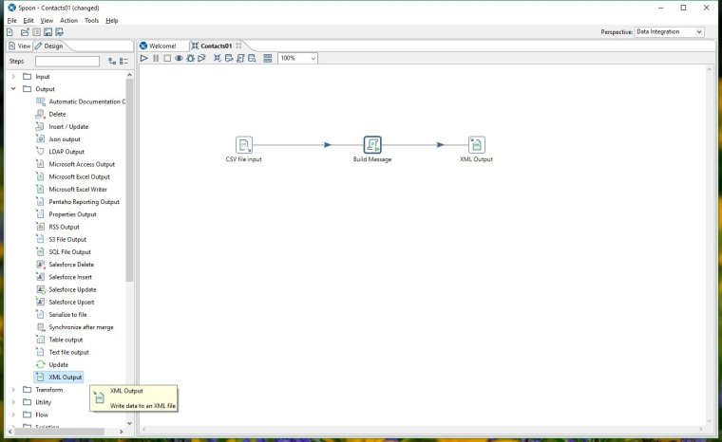Switch to the View tab in side panel
Image resolution: width=722 pixels, height=442 pixels.
click(x=19, y=46)
